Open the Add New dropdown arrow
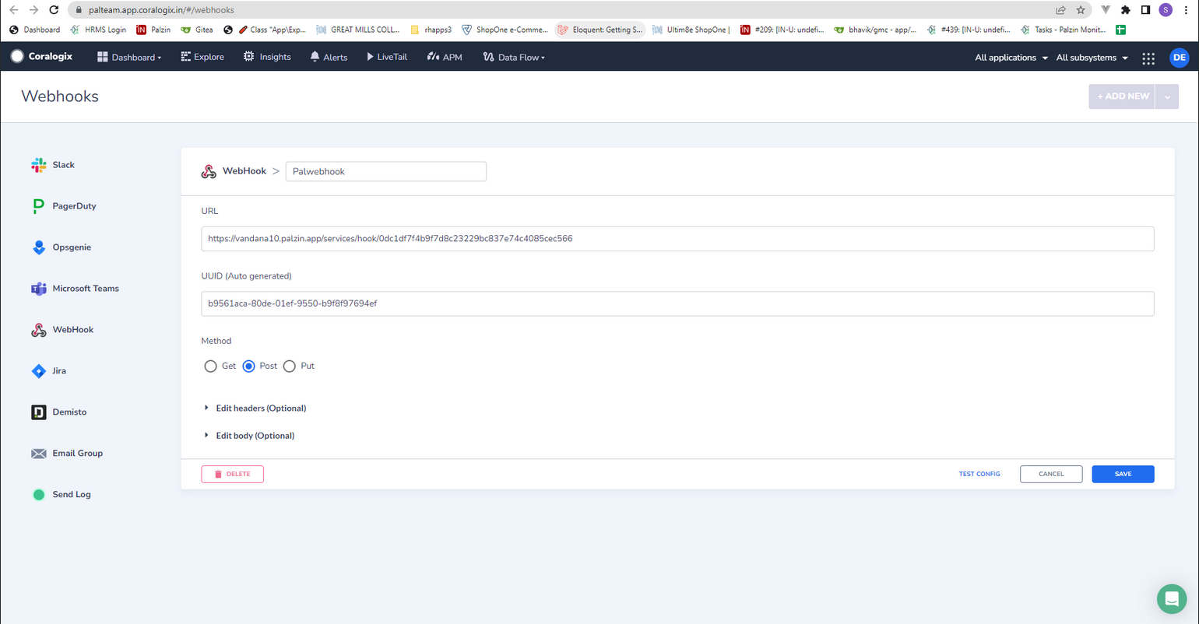This screenshot has width=1199, height=624. click(x=1168, y=96)
